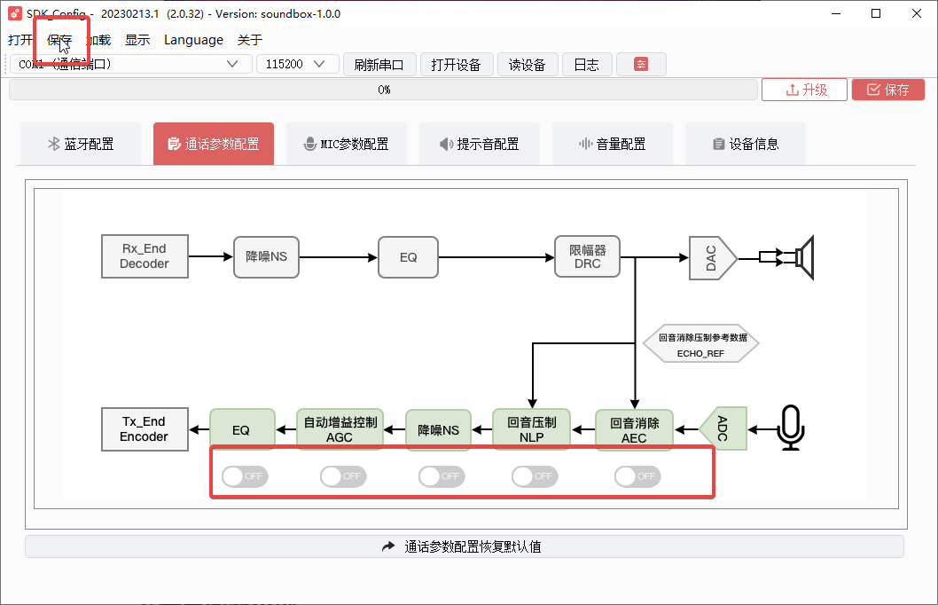The width and height of the screenshot is (938, 605).
Task: Enable the 回音压制 NLP switch
Action: tap(535, 476)
